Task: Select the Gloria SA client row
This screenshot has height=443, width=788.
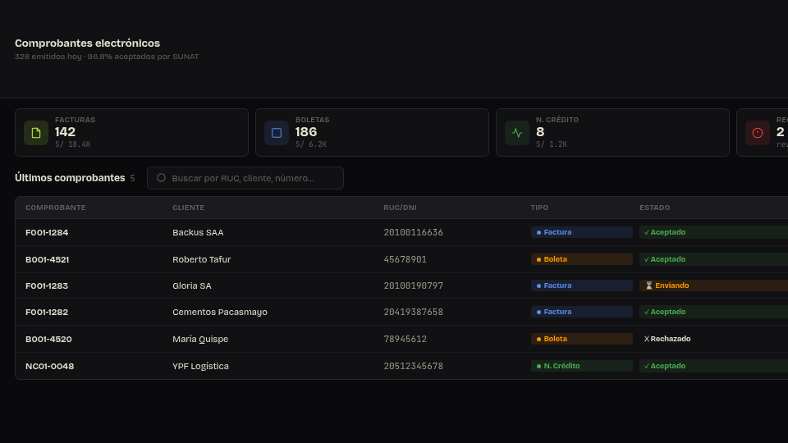Action: [401, 285]
